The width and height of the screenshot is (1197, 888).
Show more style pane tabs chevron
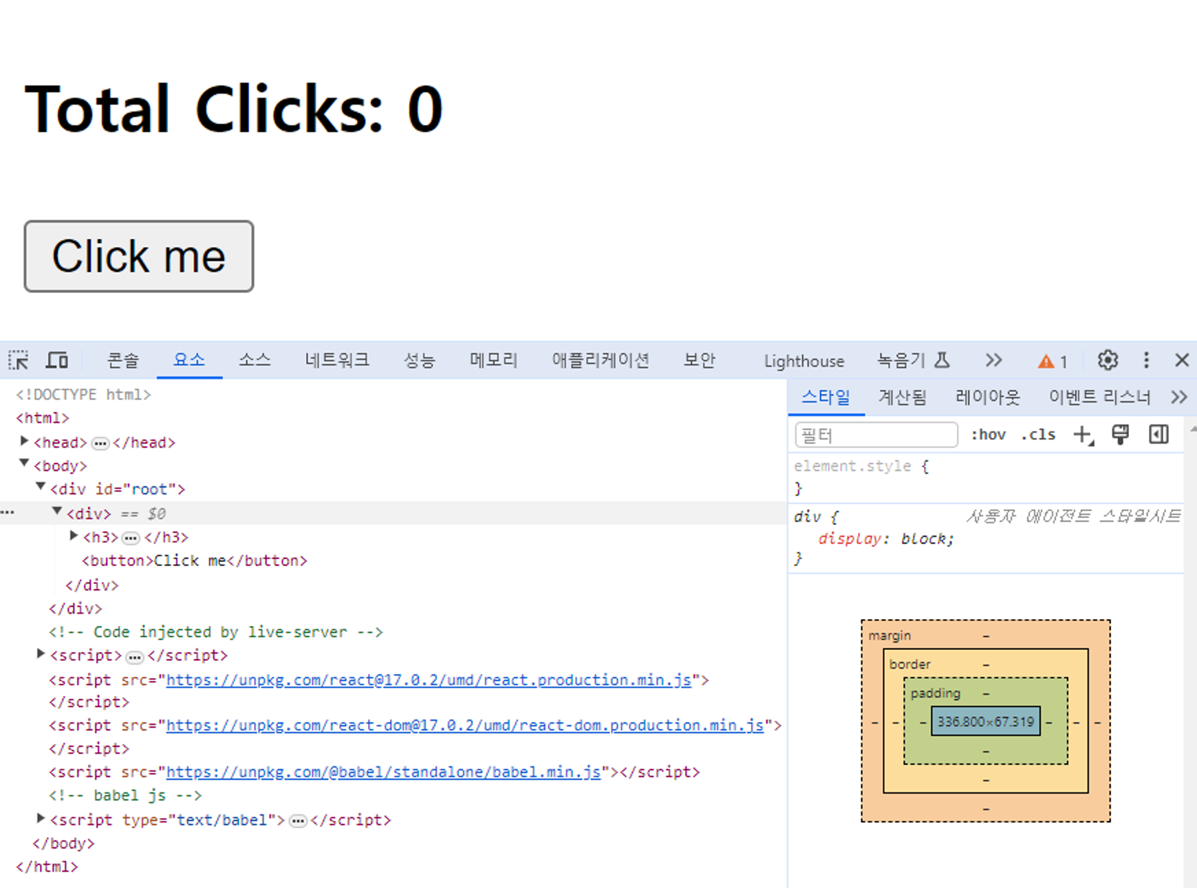tap(1179, 397)
